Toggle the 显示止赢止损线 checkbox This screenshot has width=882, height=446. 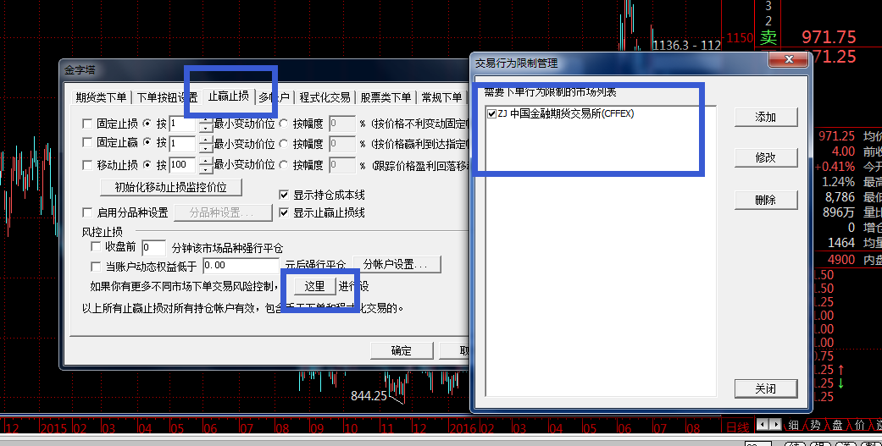click(x=284, y=212)
